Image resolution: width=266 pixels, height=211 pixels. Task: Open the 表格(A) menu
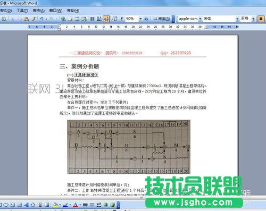(x=39, y=11)
